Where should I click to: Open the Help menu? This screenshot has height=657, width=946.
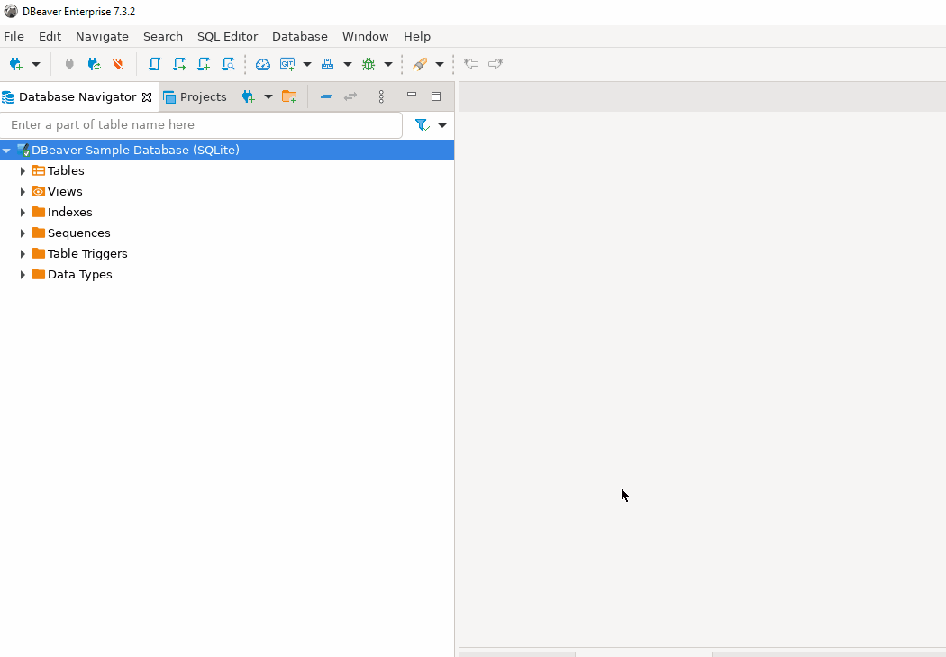pyautogui.click(x=417, y=37)
